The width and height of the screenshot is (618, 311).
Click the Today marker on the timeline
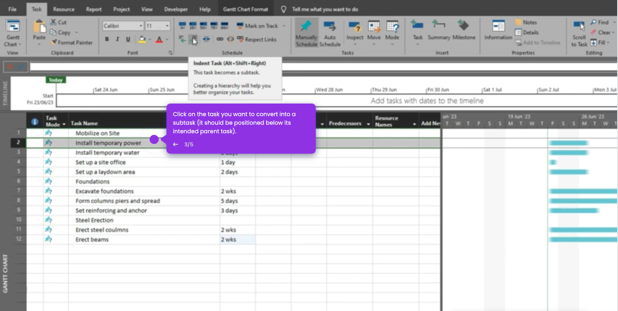56,80
